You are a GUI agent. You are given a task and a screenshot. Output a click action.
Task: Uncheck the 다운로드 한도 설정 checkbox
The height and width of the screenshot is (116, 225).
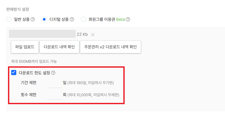[14, 73]
